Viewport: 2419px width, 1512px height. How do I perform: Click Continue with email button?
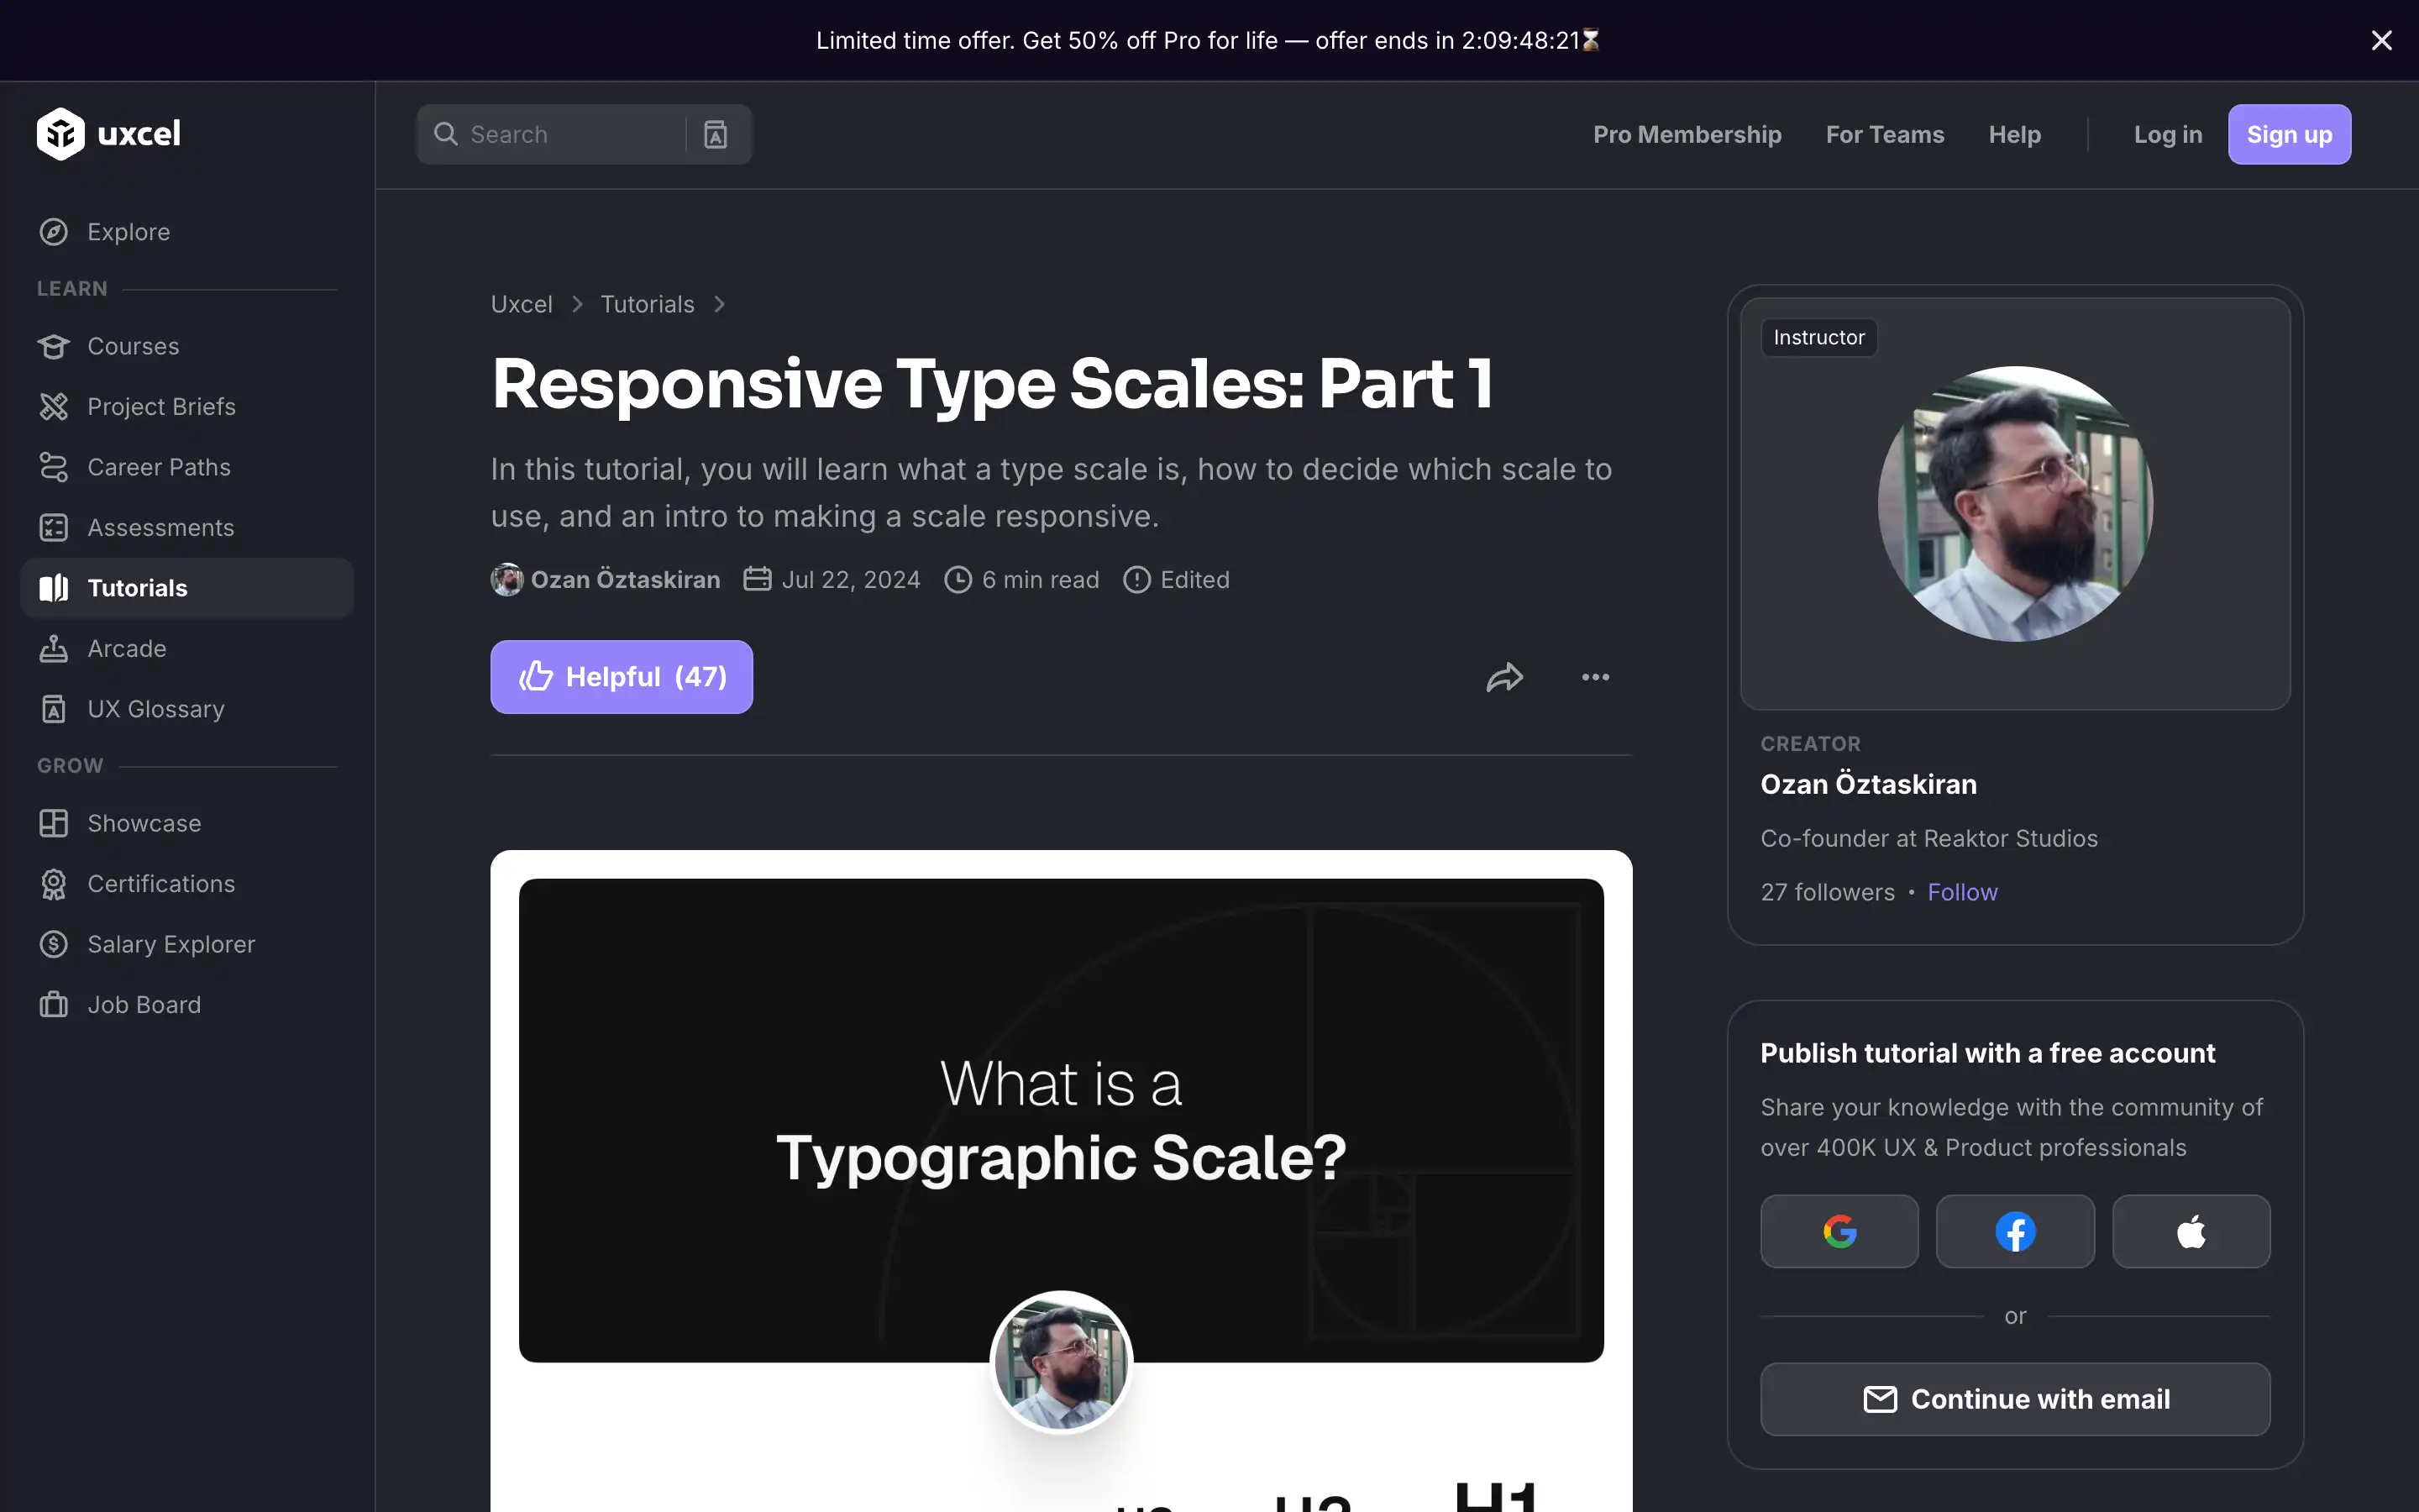pyautogui.click(x=2015, y=1399)
